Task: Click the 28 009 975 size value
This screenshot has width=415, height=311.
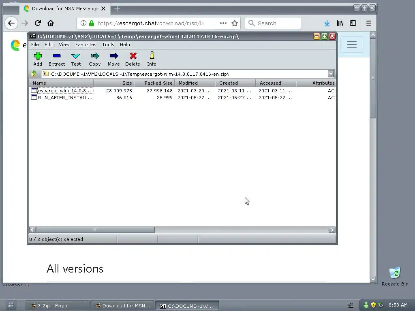Action: pos(119,91)
